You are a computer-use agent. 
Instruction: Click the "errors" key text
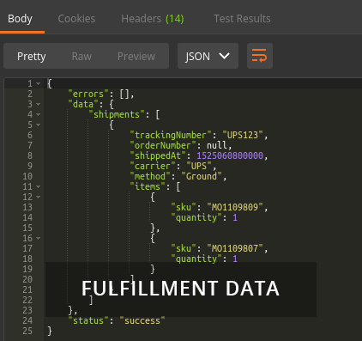pos(88,94)
